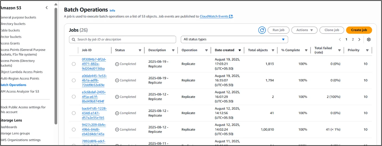Open Multi-Region Access Points
The image size is (382, 146).
[20, 78]
